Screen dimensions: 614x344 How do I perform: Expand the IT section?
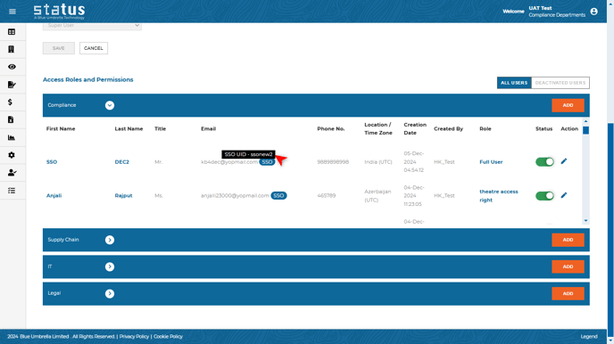click(110, 266)
